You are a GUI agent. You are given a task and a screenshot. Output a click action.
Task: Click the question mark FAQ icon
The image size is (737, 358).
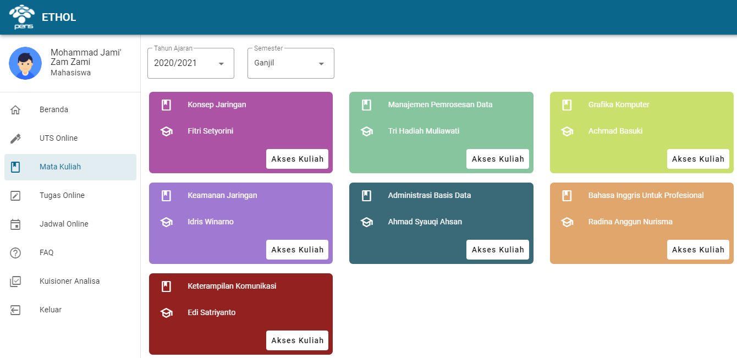tap(15, 252)
